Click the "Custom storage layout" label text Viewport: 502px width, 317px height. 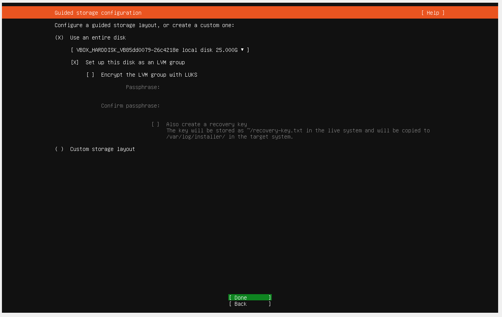pyautogui.click(x=103, y=149)
